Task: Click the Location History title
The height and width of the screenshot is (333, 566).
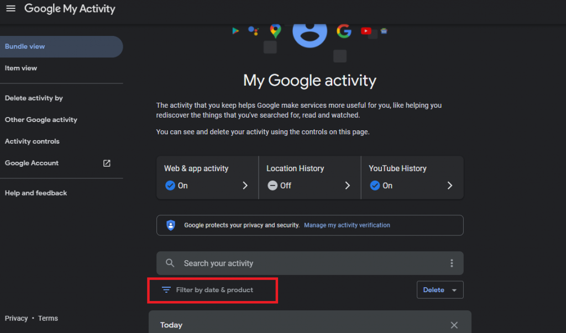Action: pos(295,168)
